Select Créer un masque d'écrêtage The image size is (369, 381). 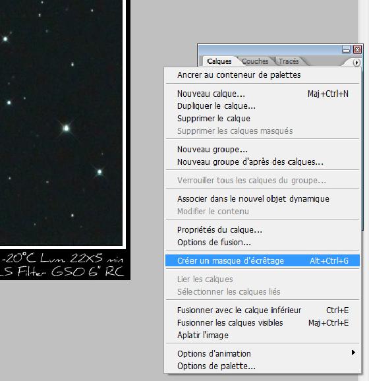[x=262, y=260]
